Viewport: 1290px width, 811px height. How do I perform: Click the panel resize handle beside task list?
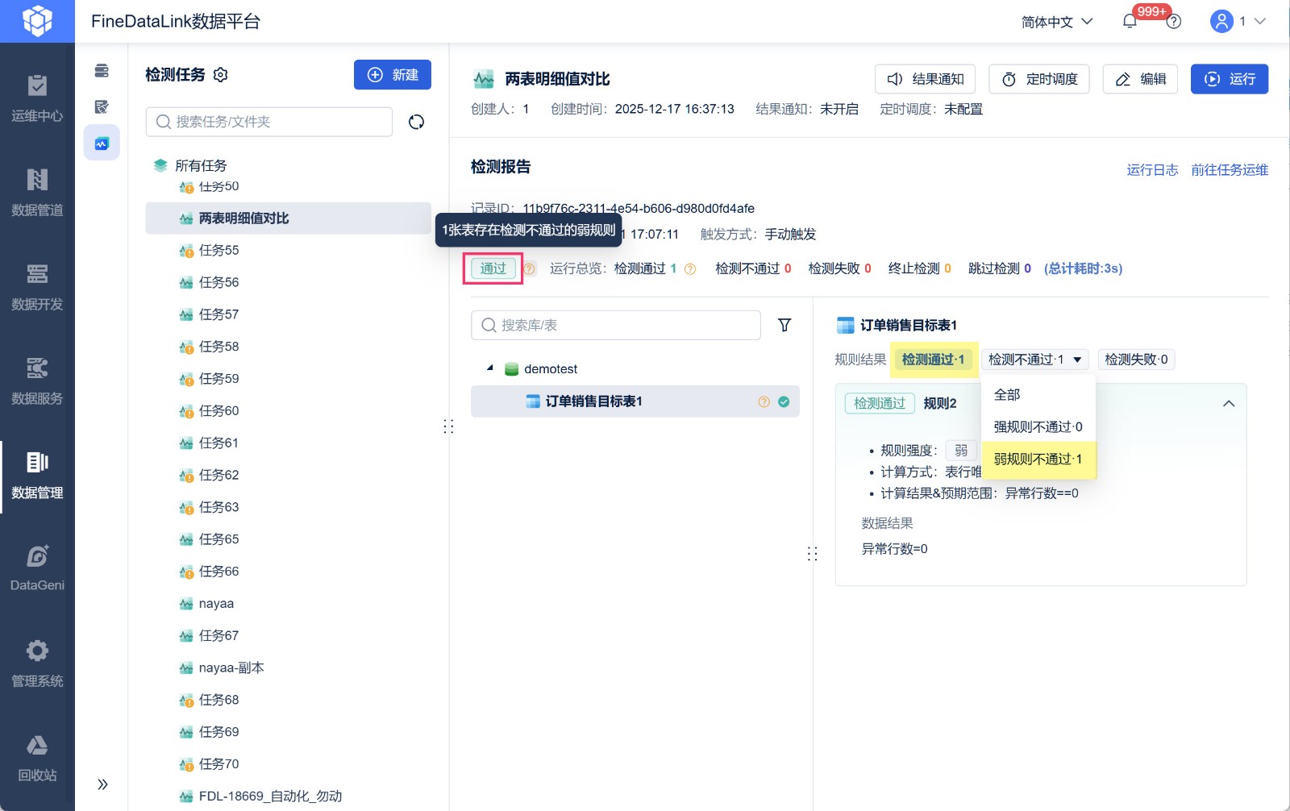tap(448, 426)
